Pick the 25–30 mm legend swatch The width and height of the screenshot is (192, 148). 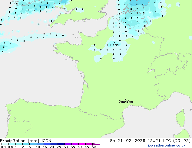tap(61, 144)
